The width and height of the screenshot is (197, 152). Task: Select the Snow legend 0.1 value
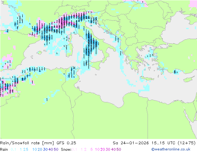(74, 150)
